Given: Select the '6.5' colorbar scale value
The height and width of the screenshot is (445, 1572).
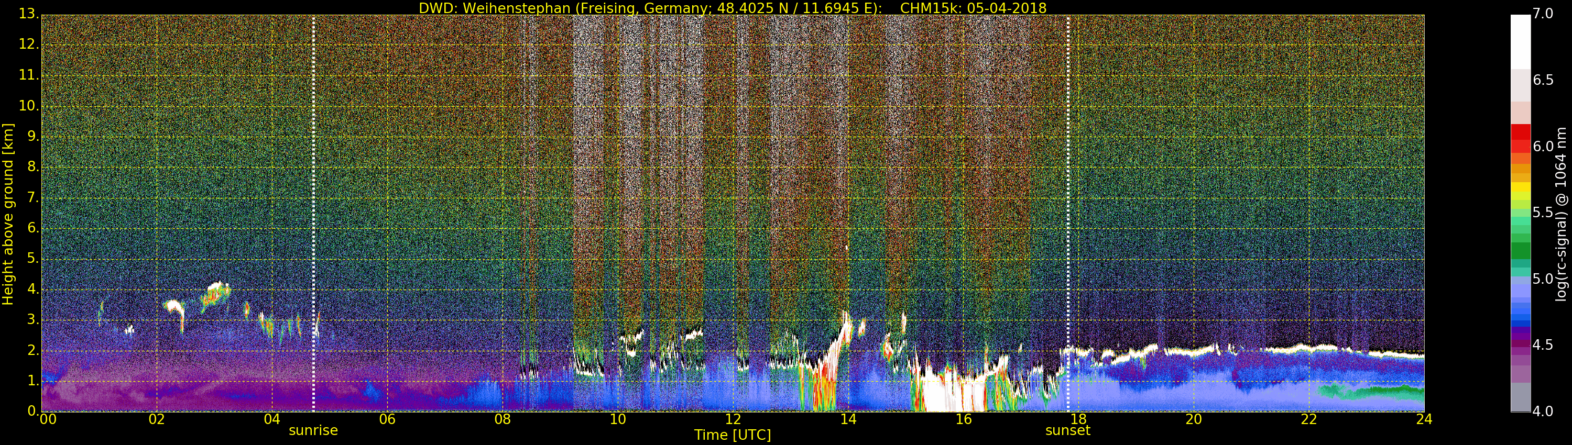Looking at the screenshot, I should (x=1543, y=81).
